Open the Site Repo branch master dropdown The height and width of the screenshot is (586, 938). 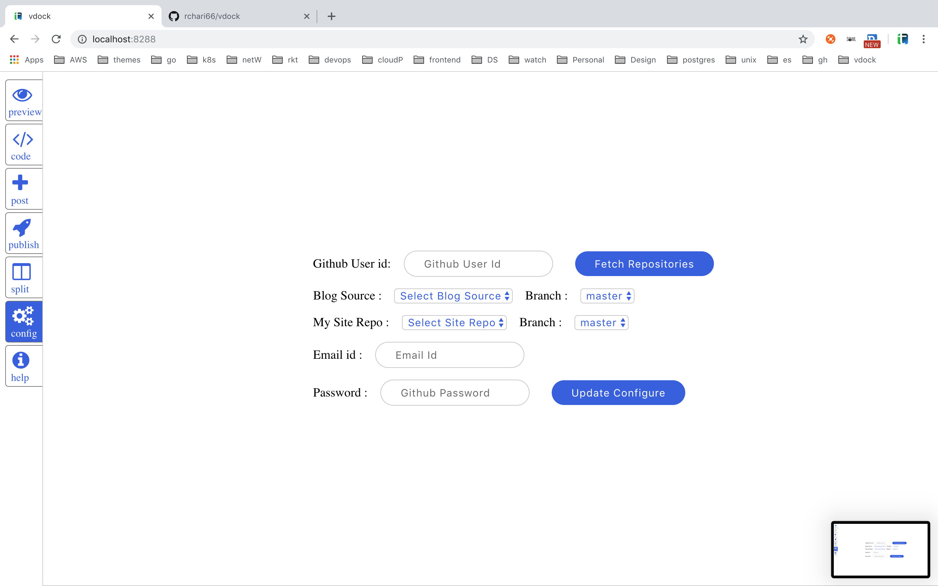tap(601, 323)
